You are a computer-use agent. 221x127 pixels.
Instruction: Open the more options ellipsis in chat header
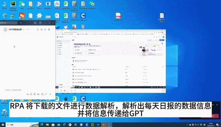coord(52,30)
